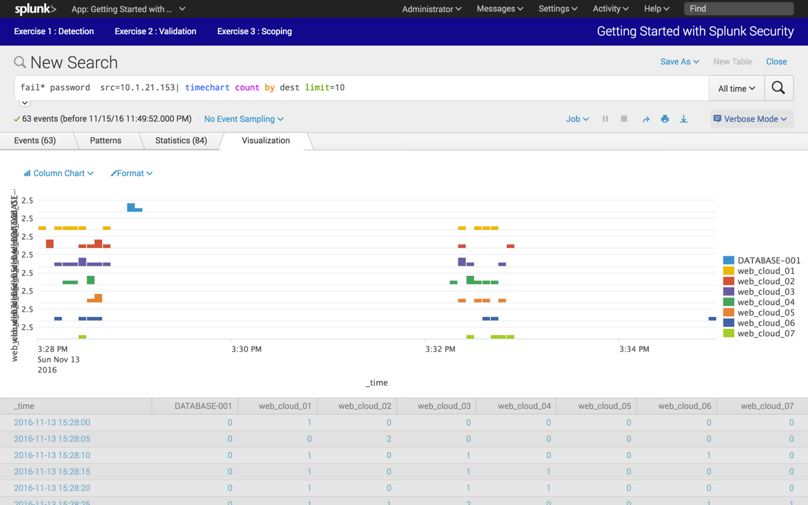This screenshot has width=808, height=505.
Task: Open Activity menu
Action: click(610, 9)
